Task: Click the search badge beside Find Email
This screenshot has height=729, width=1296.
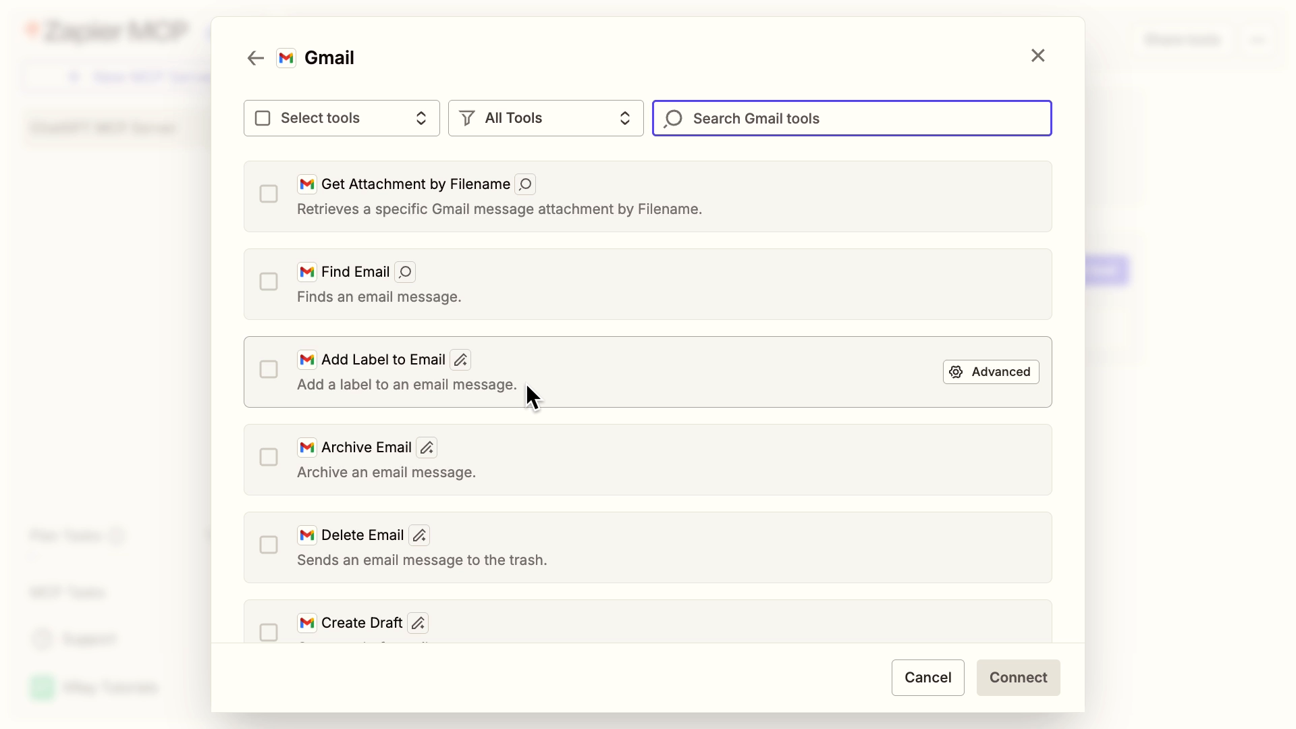Action: 405,272
